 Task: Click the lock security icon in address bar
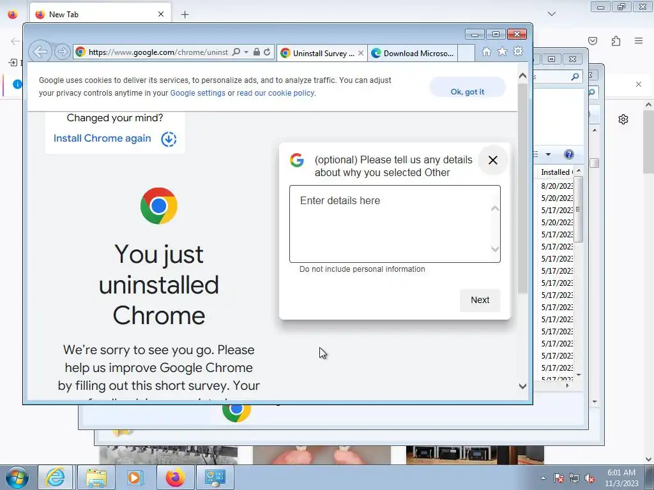257,52
